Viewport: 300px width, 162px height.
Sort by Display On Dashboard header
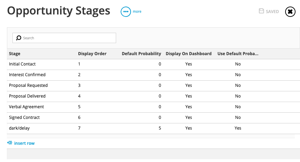189,54
